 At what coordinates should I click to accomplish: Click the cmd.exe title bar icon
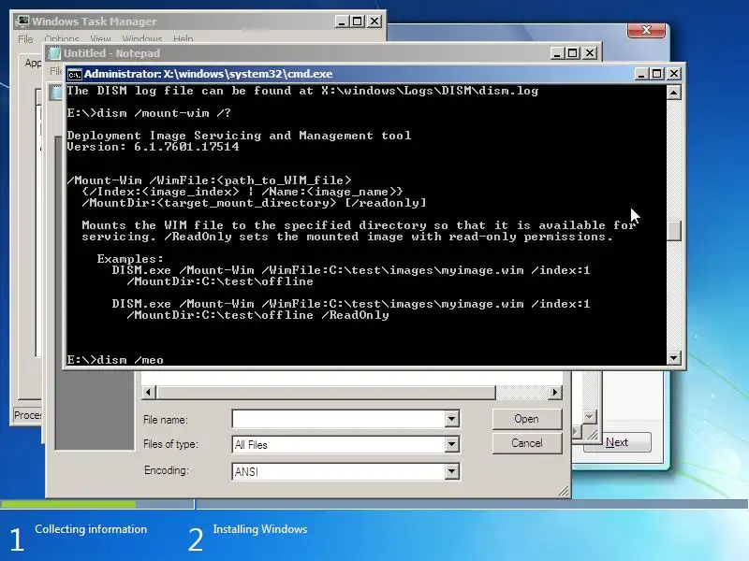coord(74,75)
